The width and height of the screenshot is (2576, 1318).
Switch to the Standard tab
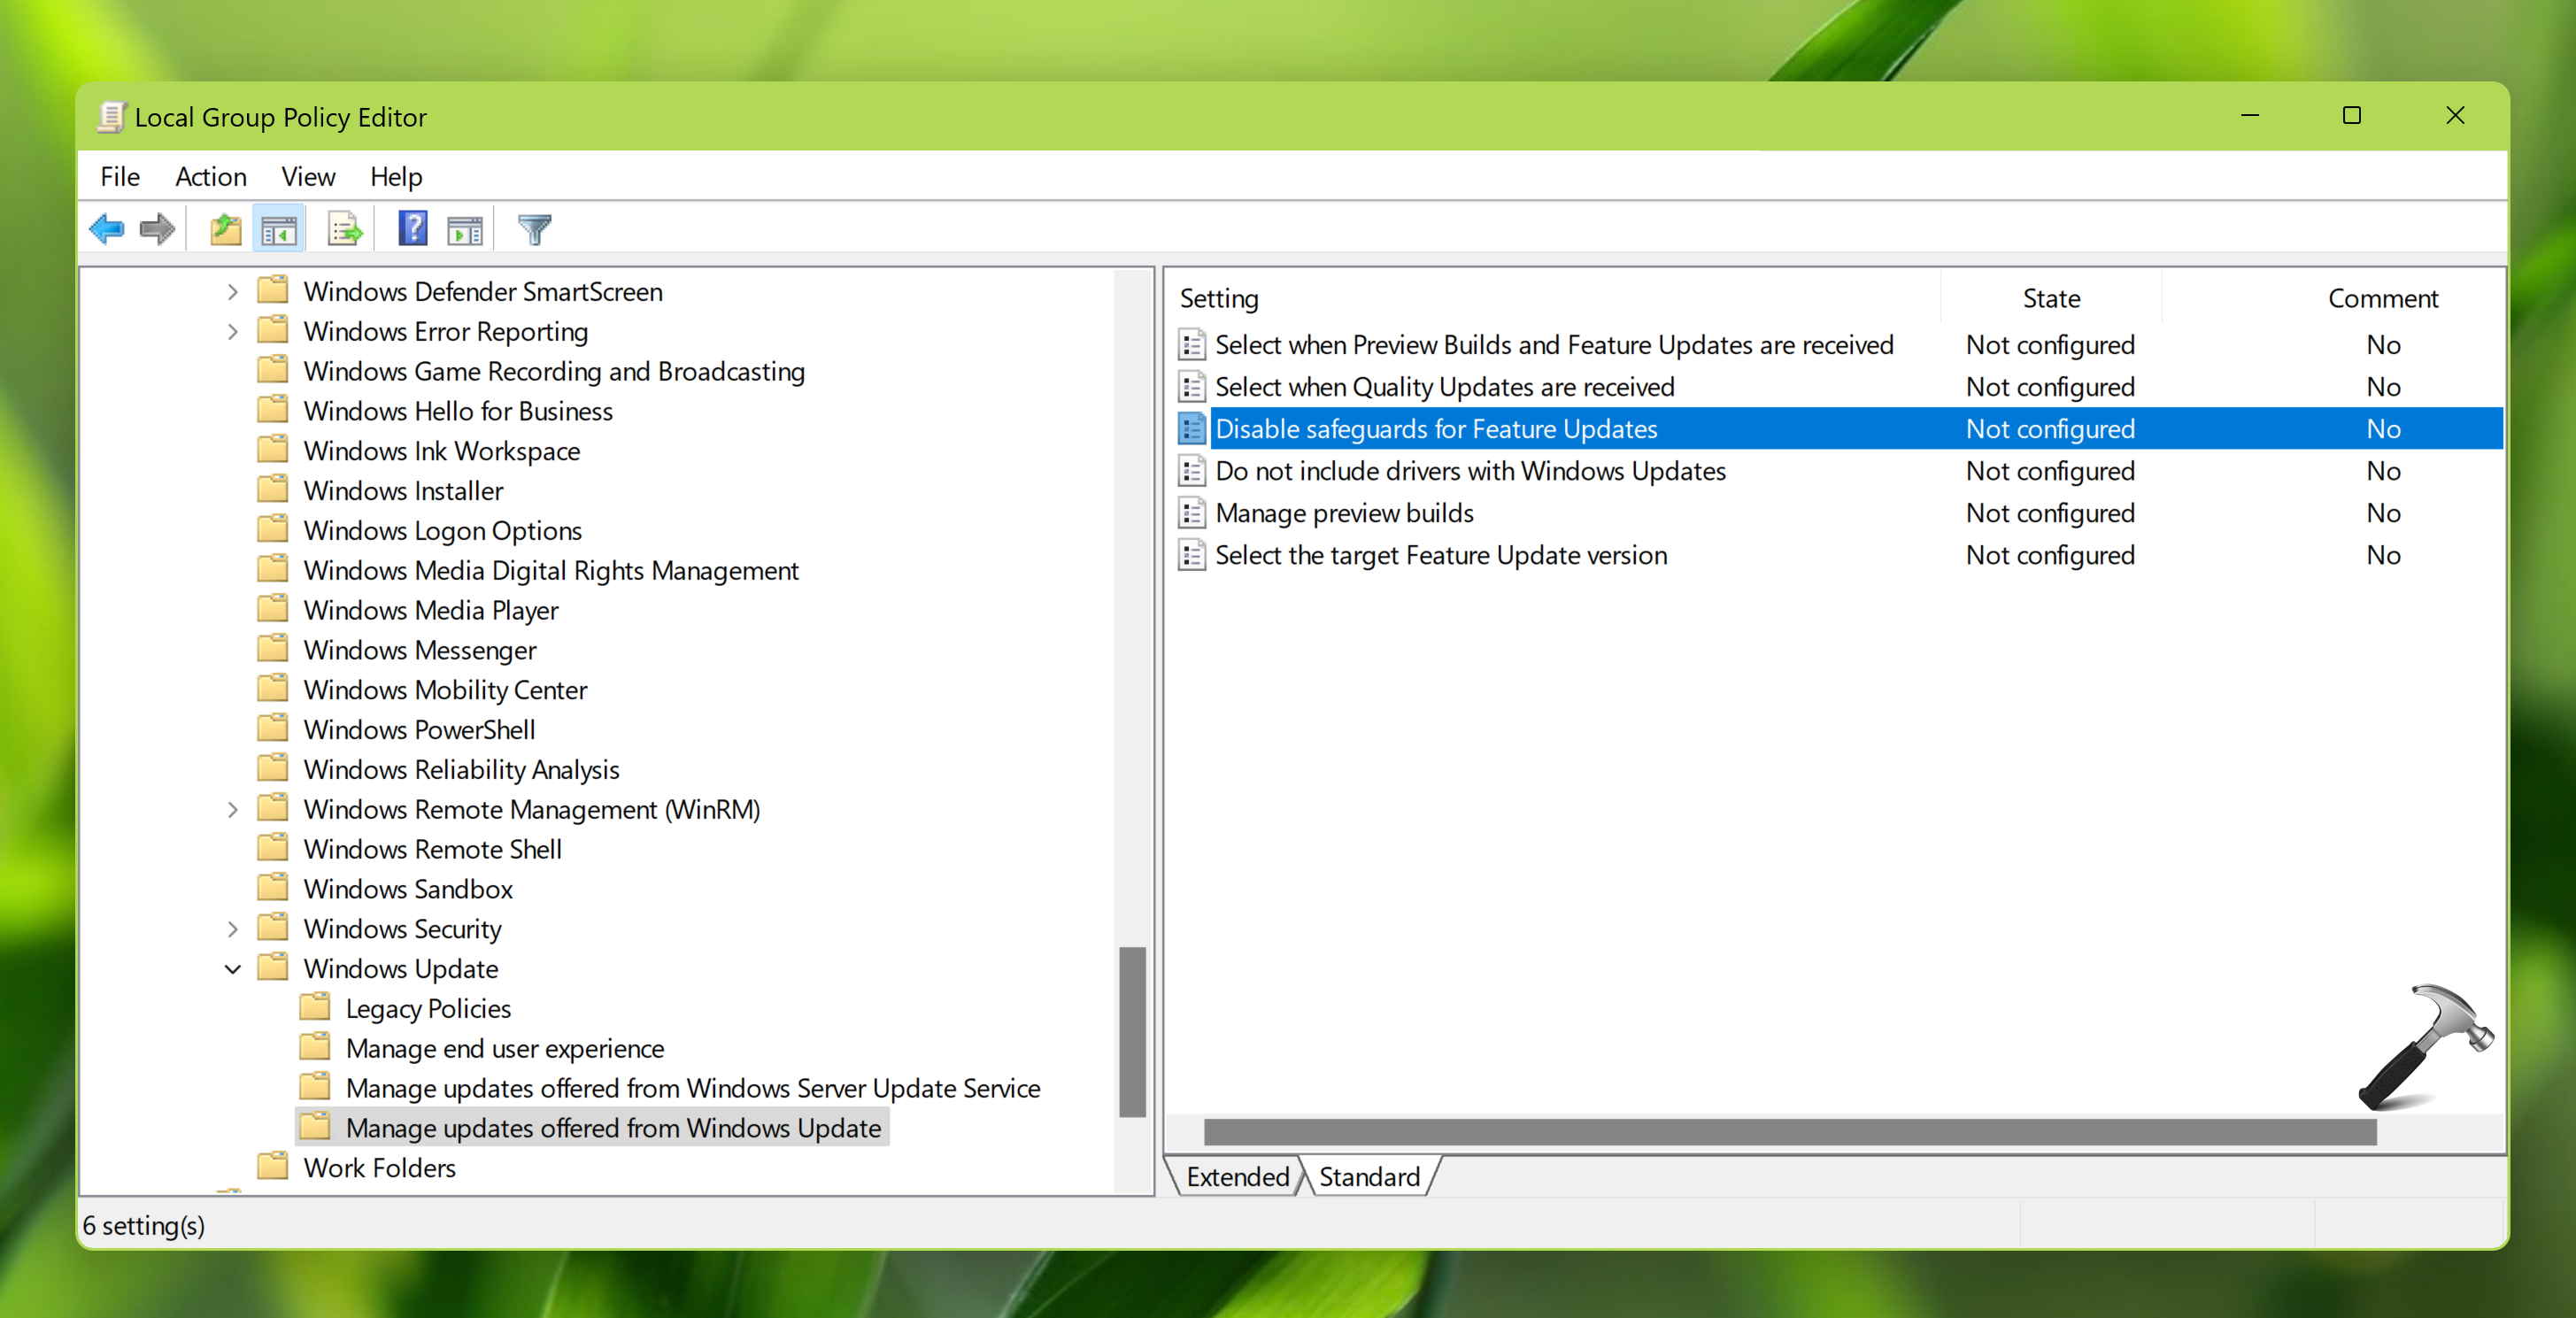click(x=1368, y=1177)
